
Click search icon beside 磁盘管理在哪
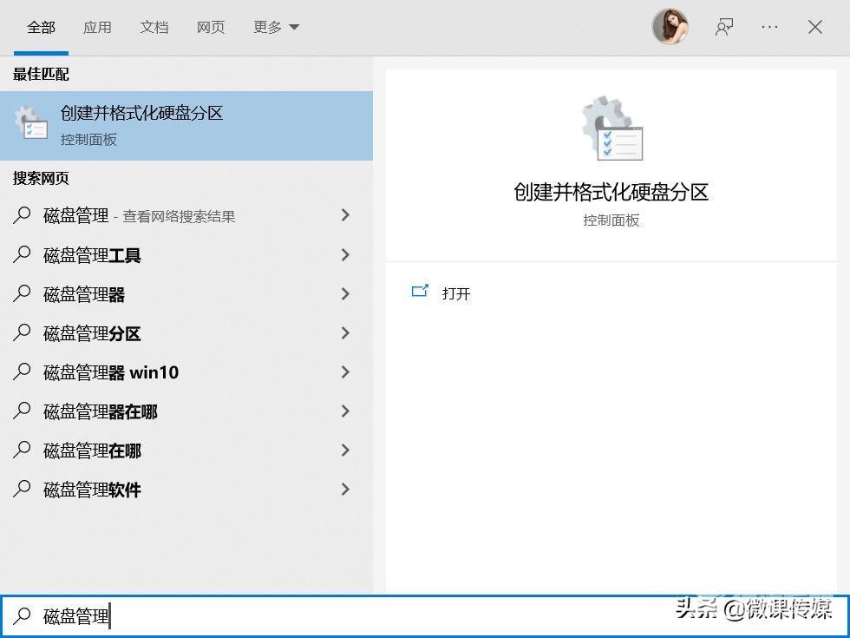pos(22,450)
